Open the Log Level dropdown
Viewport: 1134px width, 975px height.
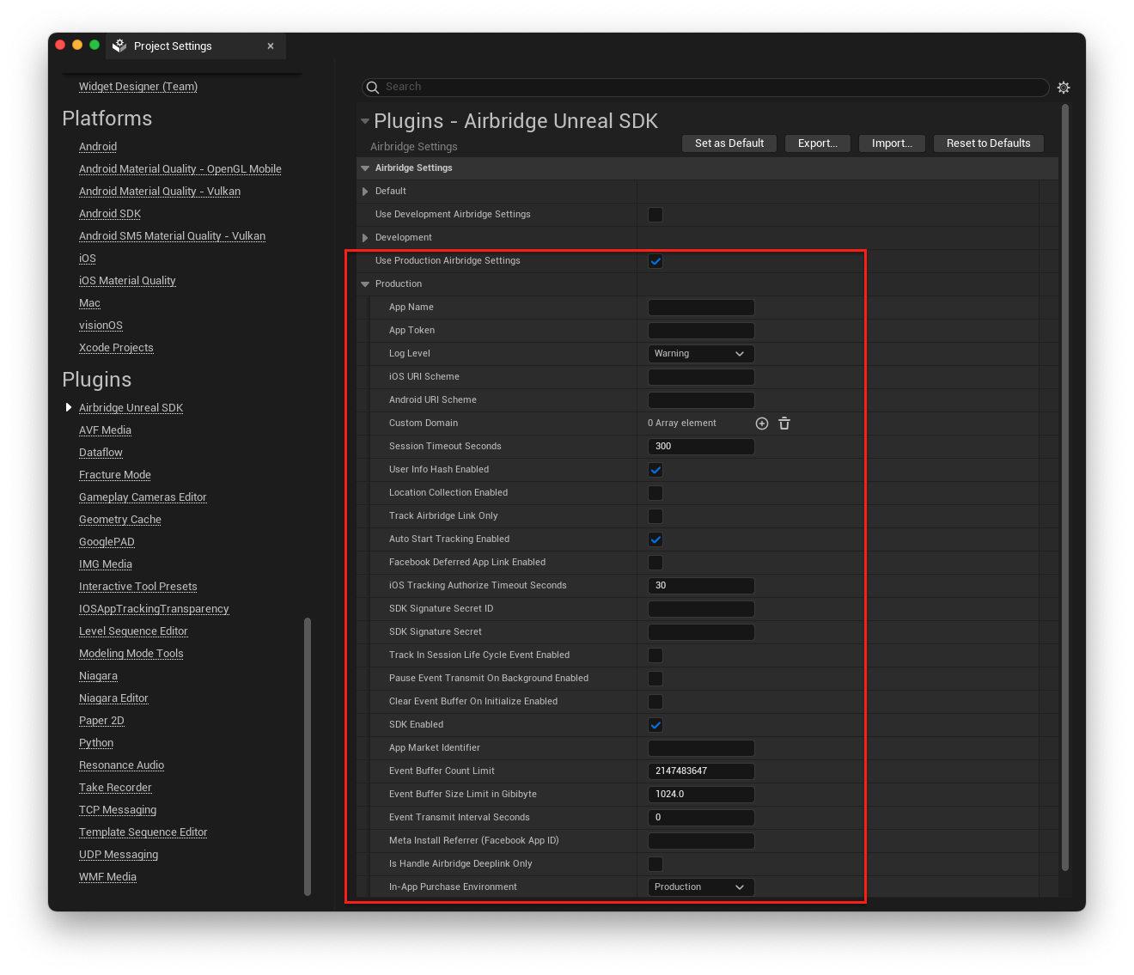701,354
